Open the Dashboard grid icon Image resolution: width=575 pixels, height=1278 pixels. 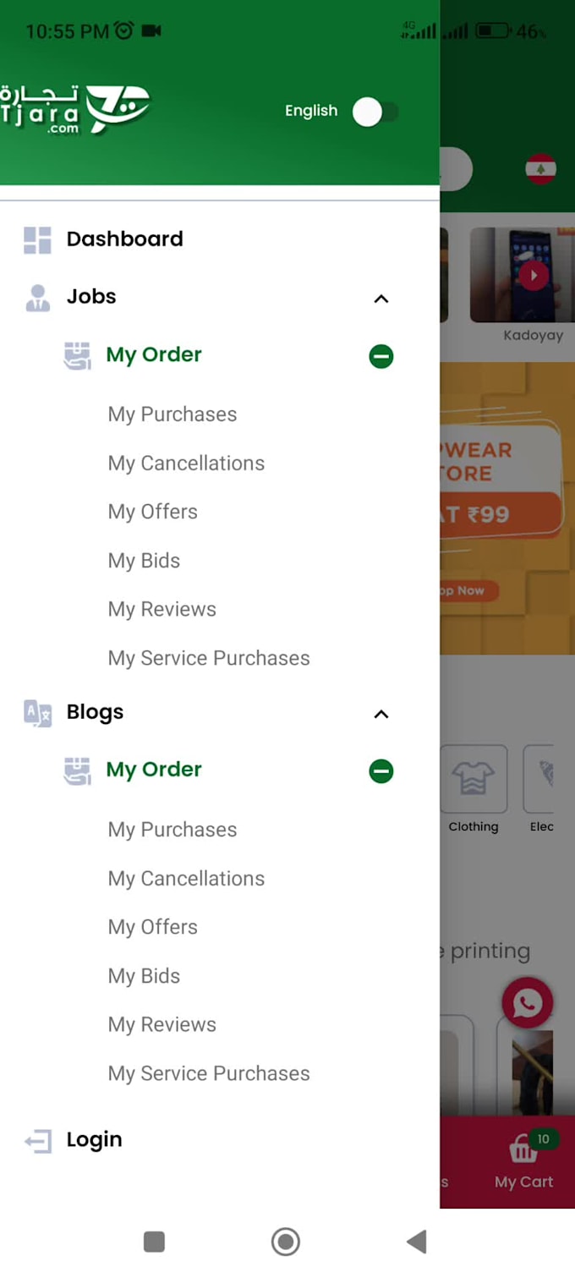(37, 240)
